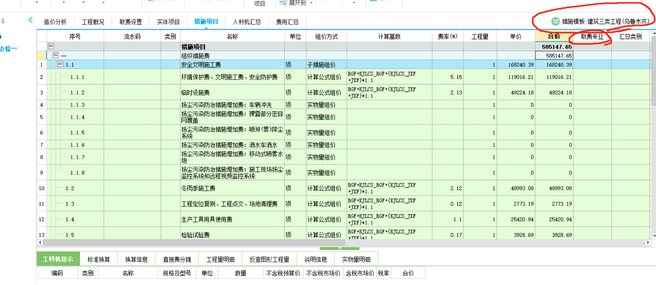Open the 展开到 dropdown arrow
Screen dimensions: 656x285
tap(311, 3)
